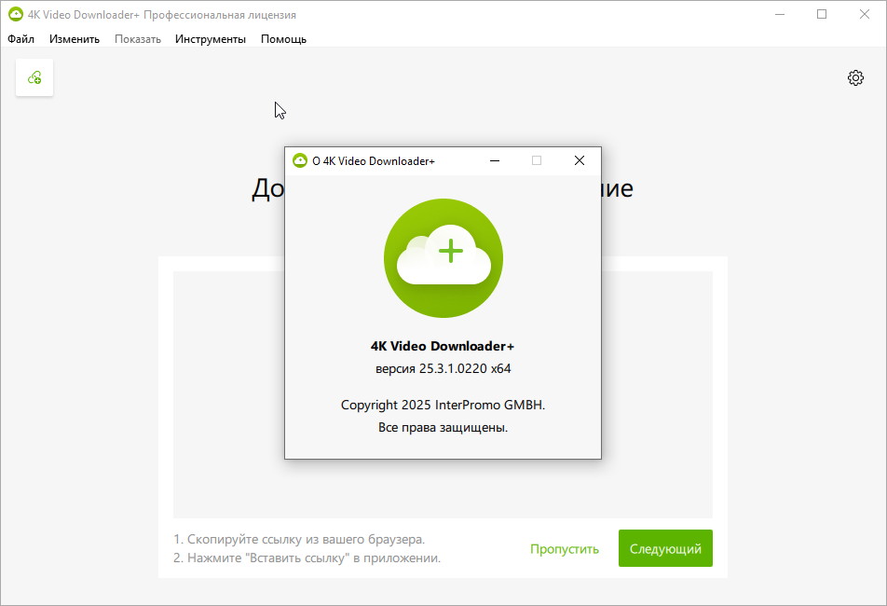Click instruction step 2 Нажмите Вставить ссылку text
This screenshot has height=606, width=887.
tap(307, 558)
